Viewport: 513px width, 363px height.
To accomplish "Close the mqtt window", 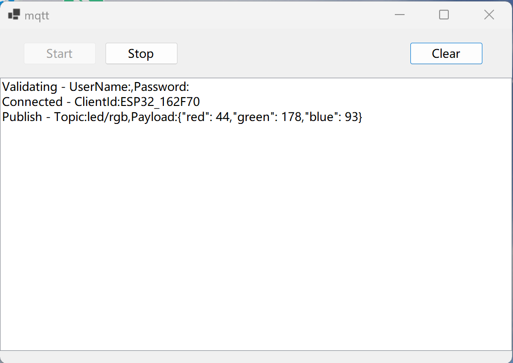I will coord(489,15).
